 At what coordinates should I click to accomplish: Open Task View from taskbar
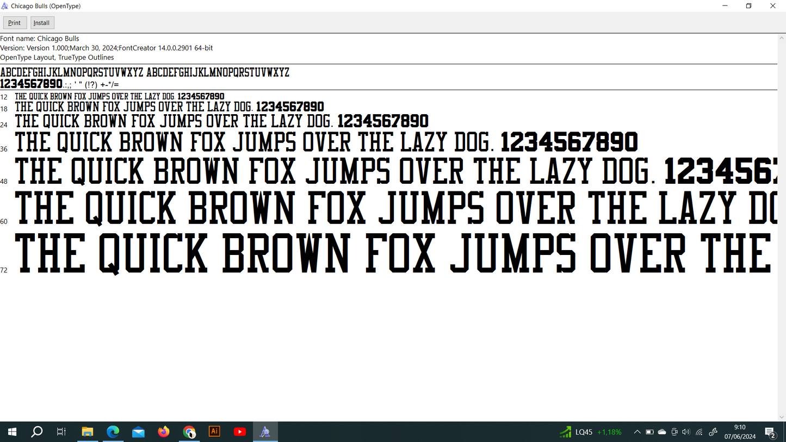click(61, 432)
